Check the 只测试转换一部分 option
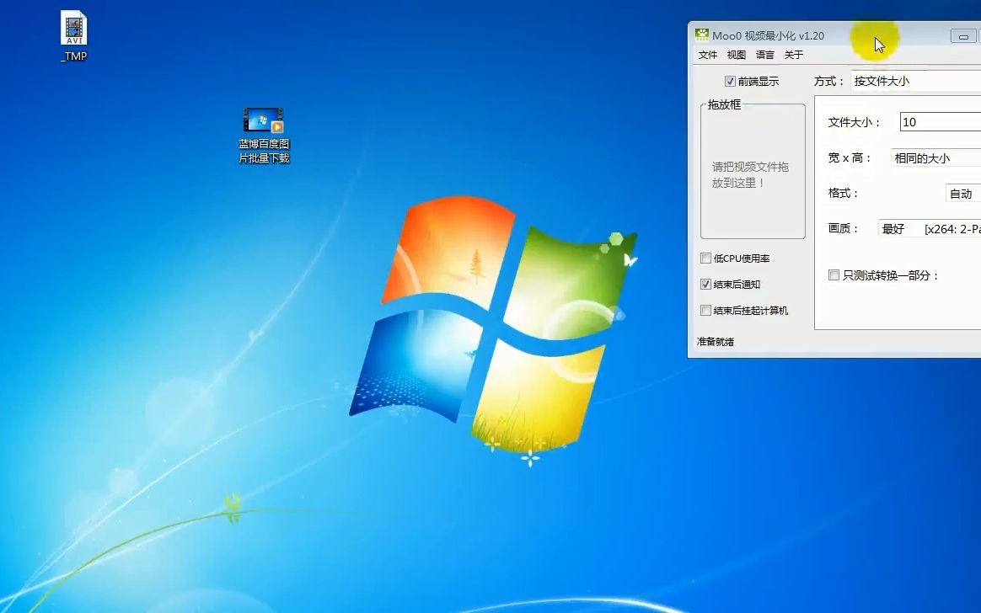The height and width of the screenshot is (613, 981). (834, 275)
